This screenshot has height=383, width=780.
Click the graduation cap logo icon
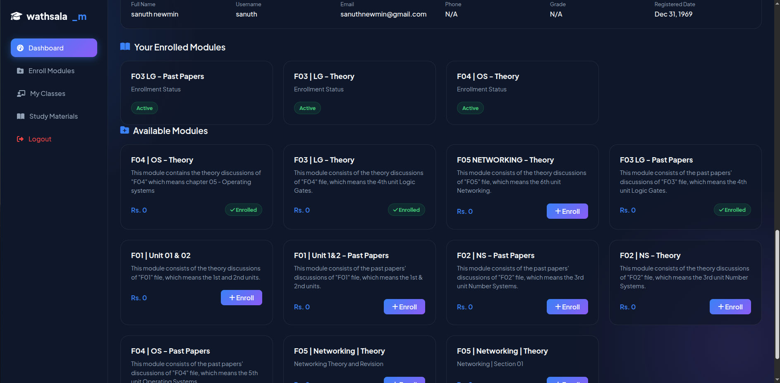tap(16, 16)
